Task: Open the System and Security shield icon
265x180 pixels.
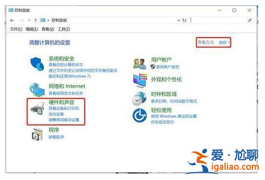Action: 37,64
